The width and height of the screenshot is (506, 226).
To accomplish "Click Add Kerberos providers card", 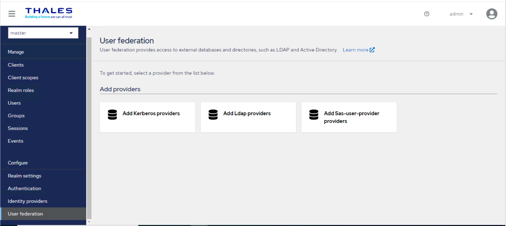I will tap(148, 117).
